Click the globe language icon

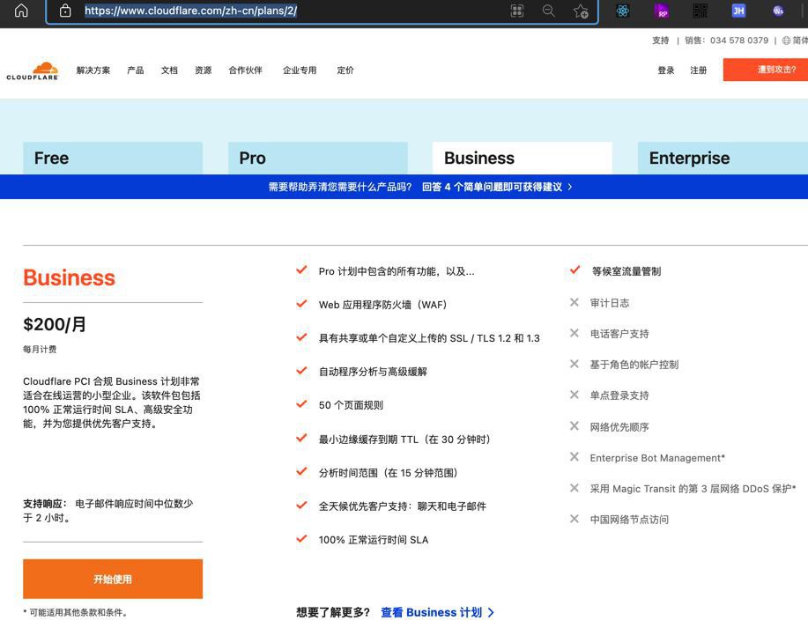(786, 41)
